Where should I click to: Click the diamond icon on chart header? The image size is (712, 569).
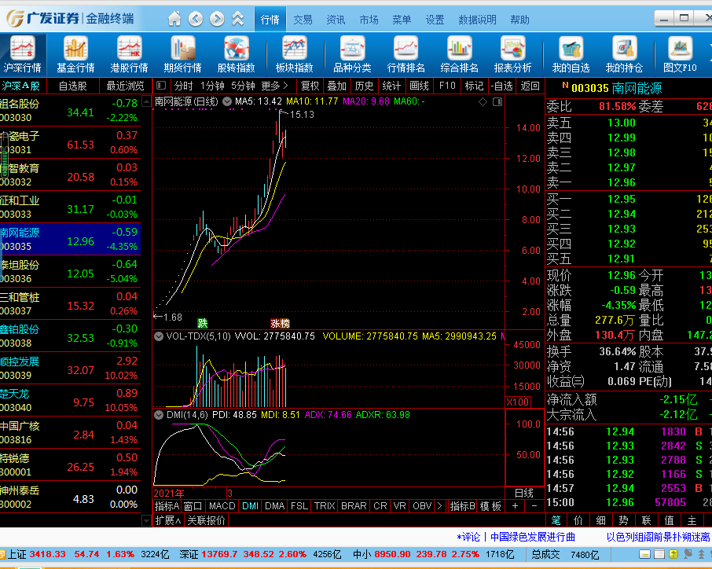click(x=483, y=101)
